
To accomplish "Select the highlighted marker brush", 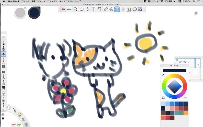I will [x=3, y=54].
